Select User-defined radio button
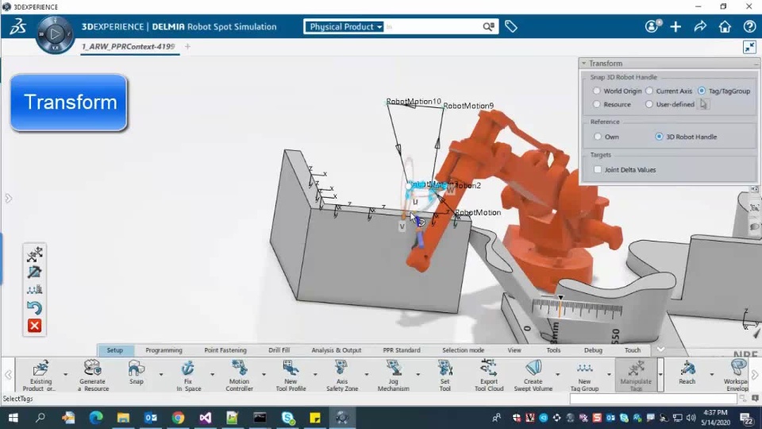This screenshot has height=429, width=762. (649, 104)
